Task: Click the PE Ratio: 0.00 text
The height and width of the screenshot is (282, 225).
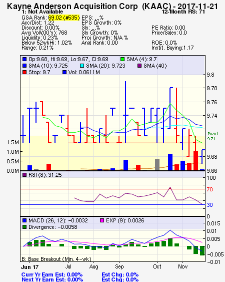Action: pyautogui.click(x=168, y=28)
